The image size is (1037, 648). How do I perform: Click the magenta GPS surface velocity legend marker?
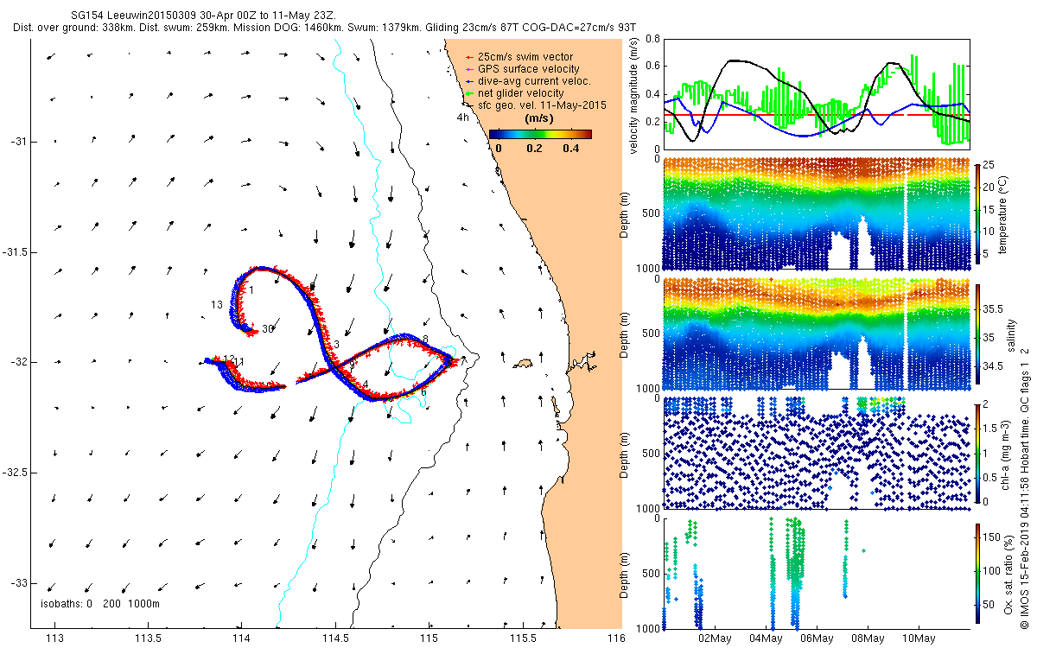tap(469, 69)
